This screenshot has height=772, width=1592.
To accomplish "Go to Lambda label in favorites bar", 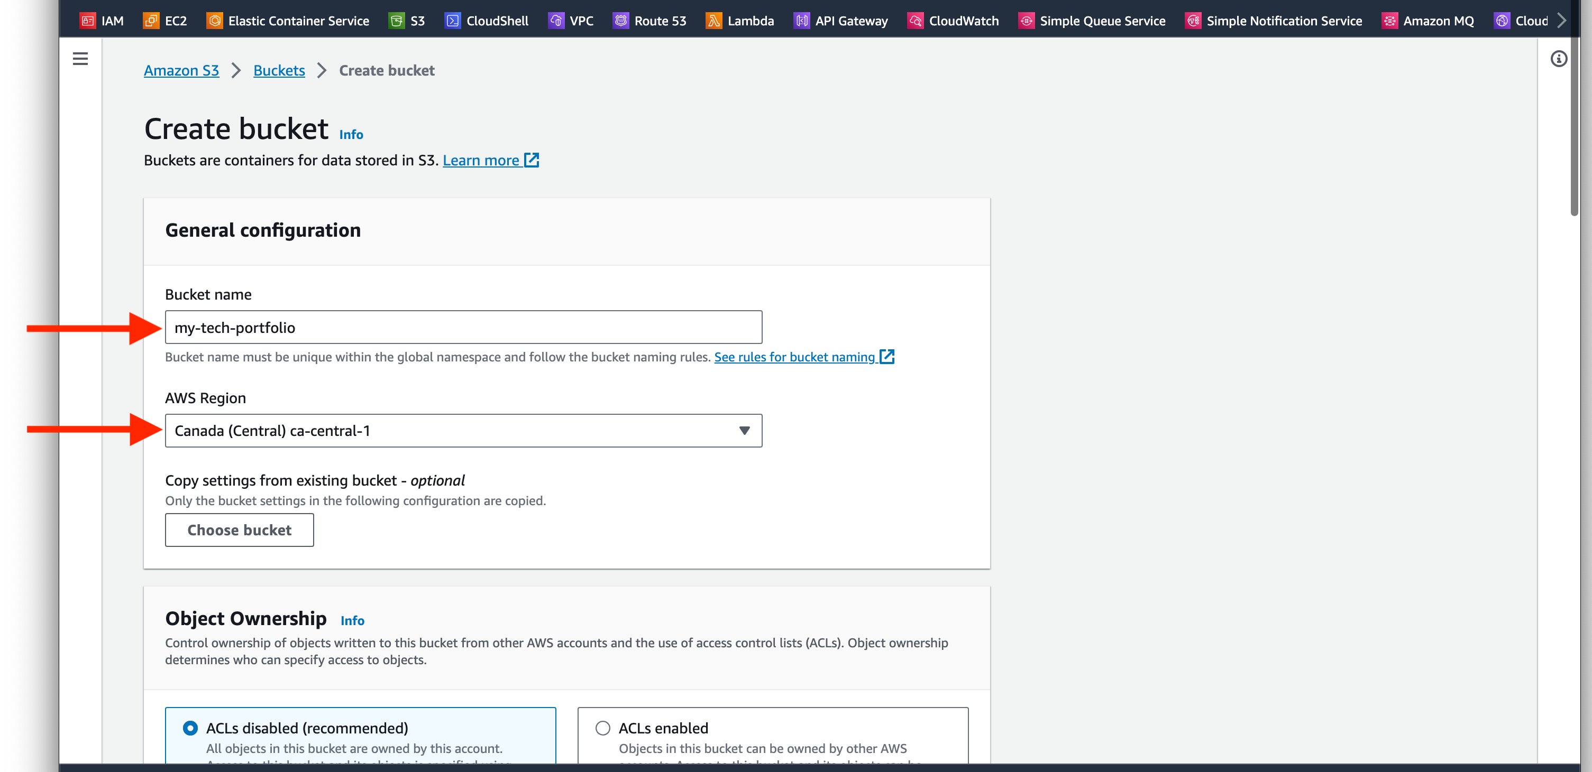I will 751,21.
